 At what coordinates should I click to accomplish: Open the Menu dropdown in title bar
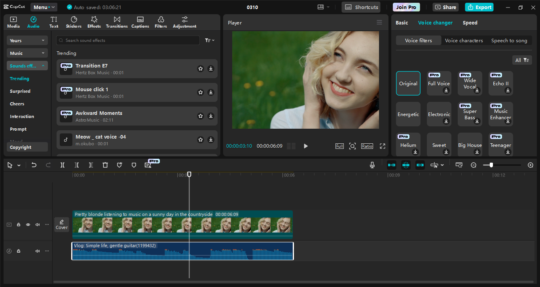[x=44, y=7]
